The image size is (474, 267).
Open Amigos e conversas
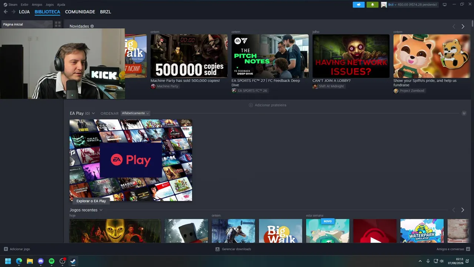point(450,249)
